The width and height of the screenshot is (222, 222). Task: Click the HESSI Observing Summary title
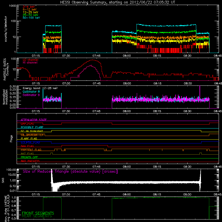coord(118,2)
